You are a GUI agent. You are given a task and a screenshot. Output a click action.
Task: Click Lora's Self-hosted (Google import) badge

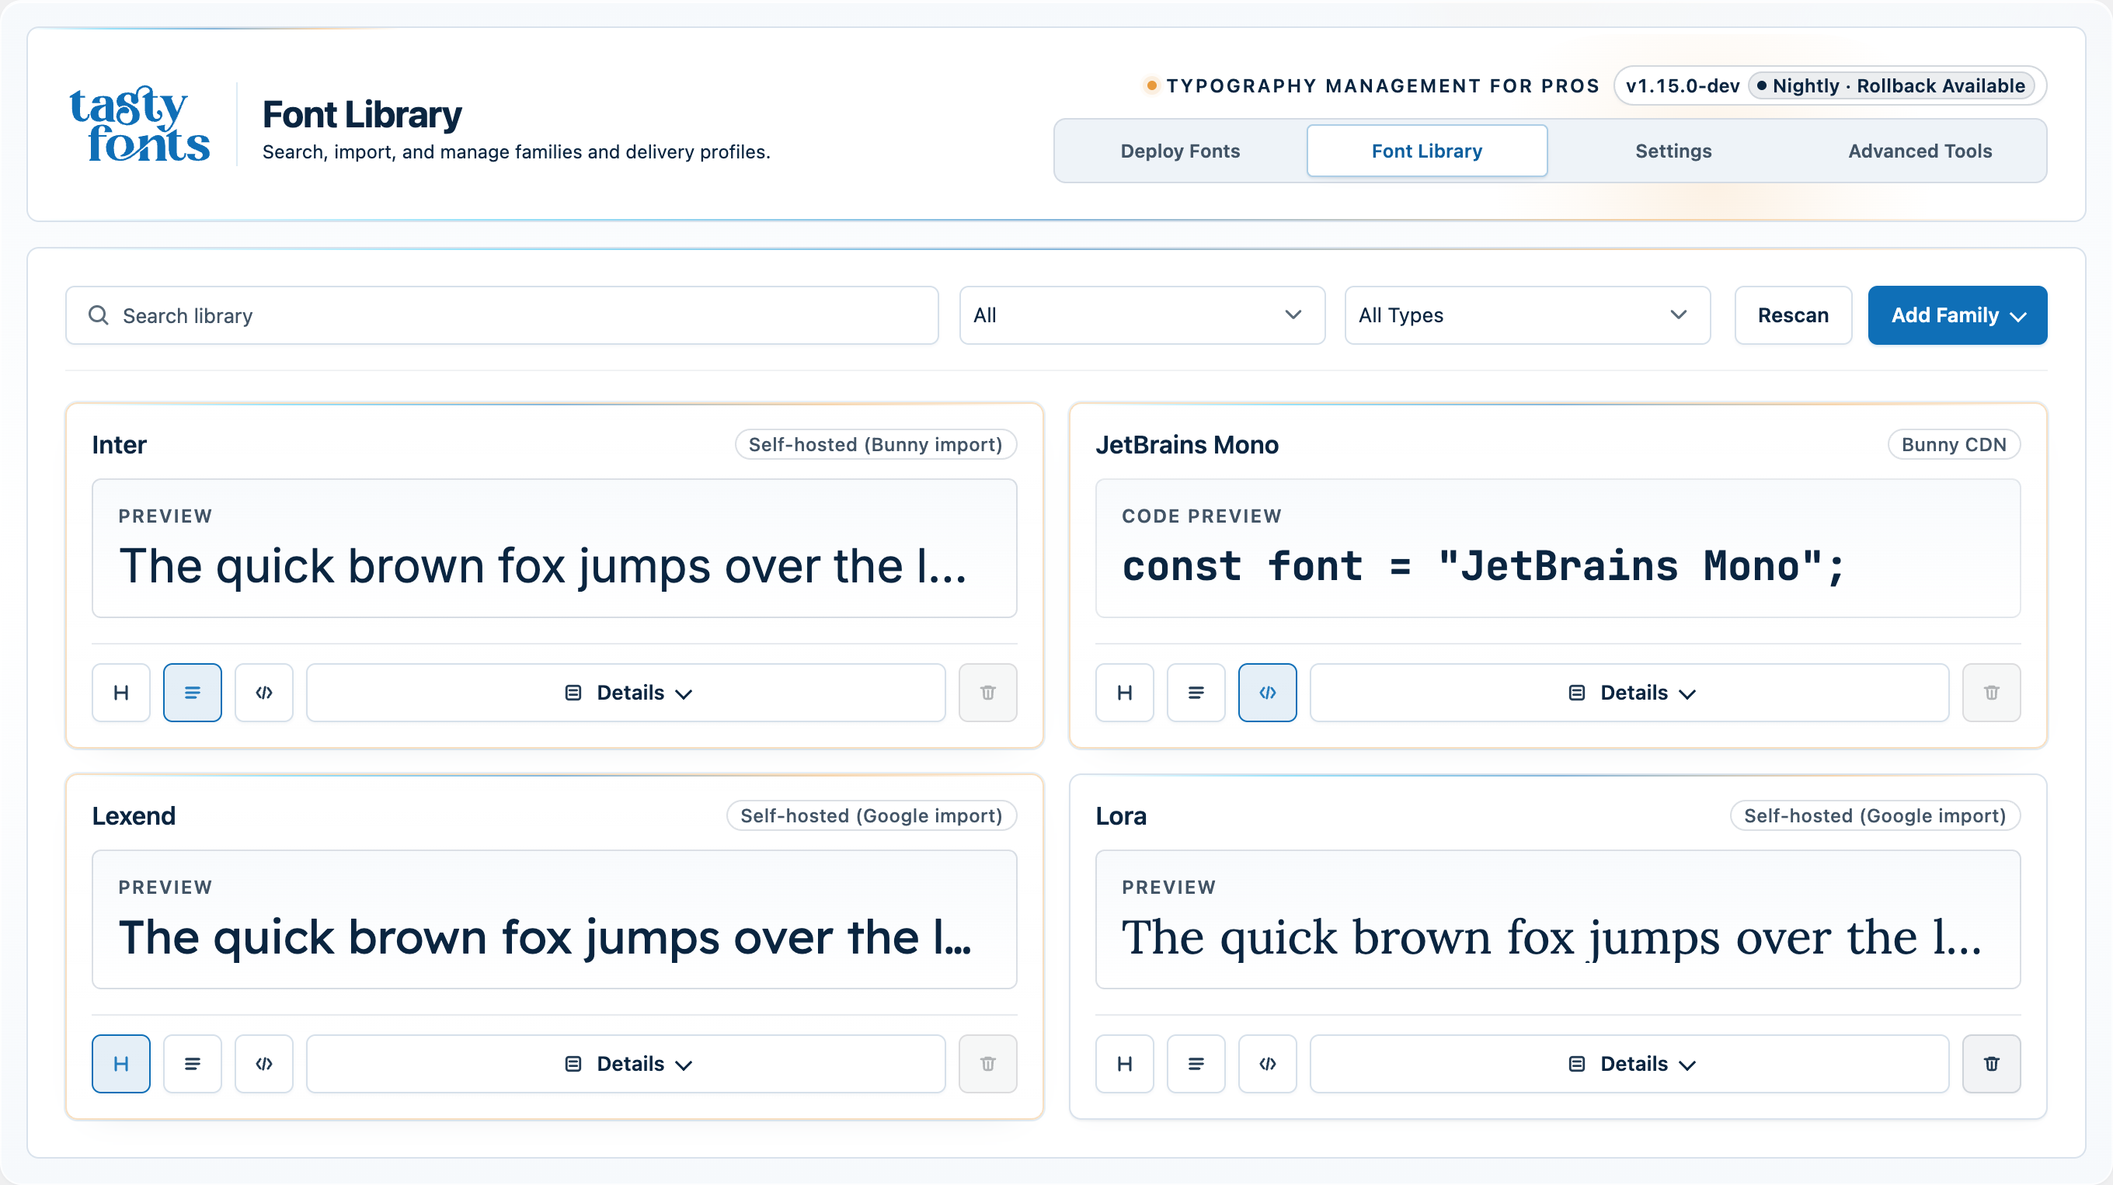point(1875,815)
